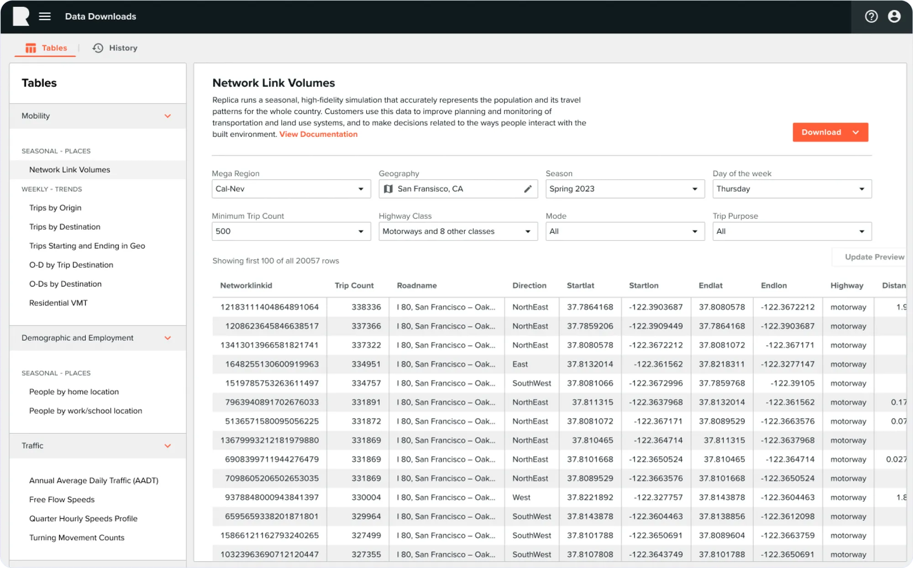Select People by work/school location

86,411
